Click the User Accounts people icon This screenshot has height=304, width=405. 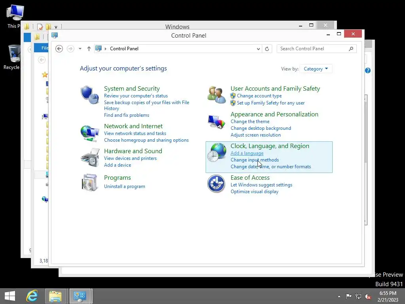pyautogui.click(x=216, y=95)
